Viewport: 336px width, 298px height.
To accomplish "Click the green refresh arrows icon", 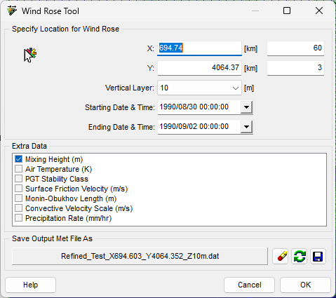I will pyautogui.click(x=299, y=257).
